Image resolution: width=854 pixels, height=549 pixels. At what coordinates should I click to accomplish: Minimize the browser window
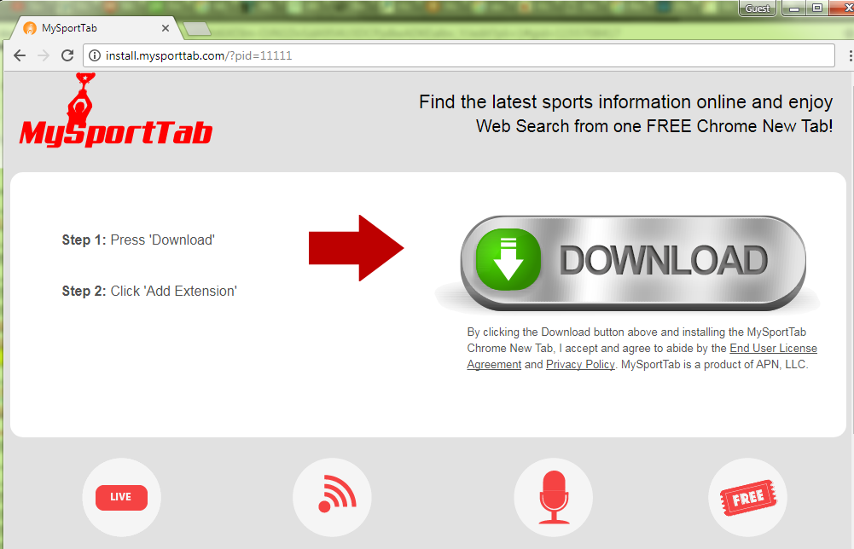(x=794, y=9)
